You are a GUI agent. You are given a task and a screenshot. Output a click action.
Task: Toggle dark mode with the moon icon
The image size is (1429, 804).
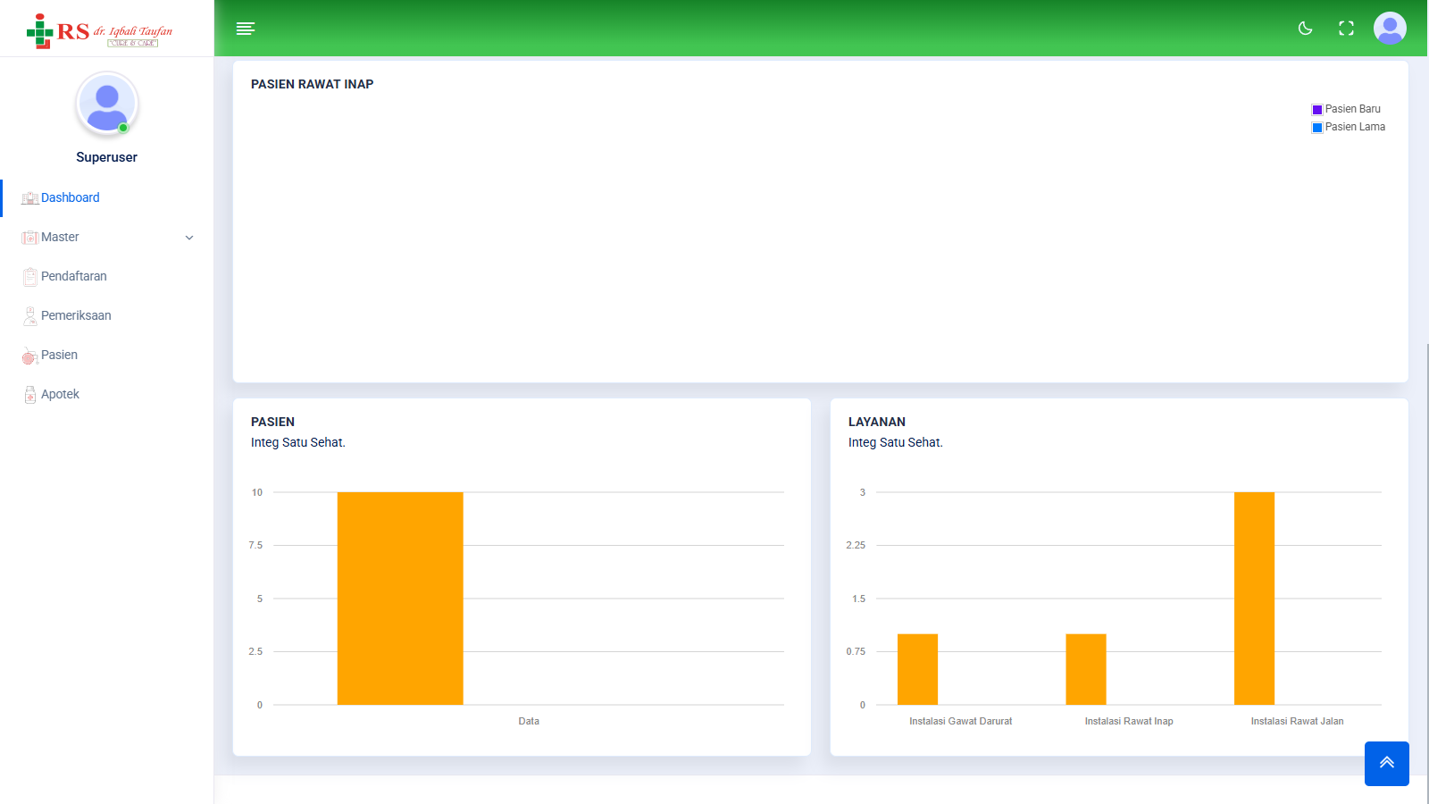1305,29
